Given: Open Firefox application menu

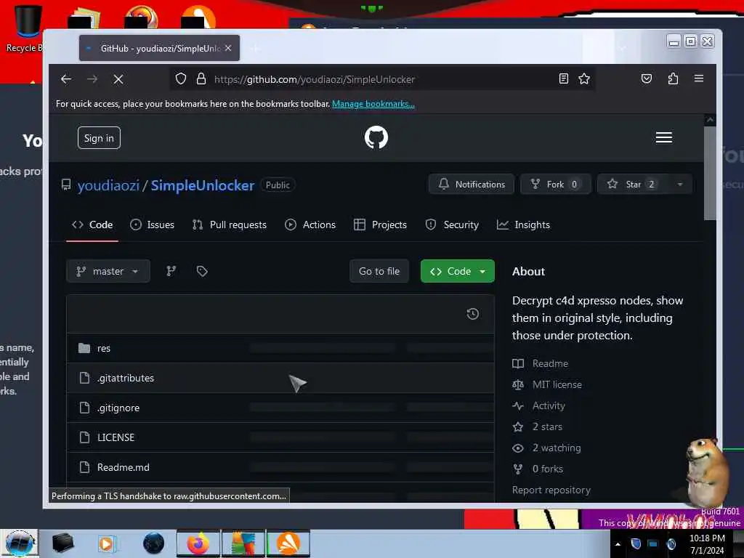Looking at the screenshot, I should click(698, 78).
